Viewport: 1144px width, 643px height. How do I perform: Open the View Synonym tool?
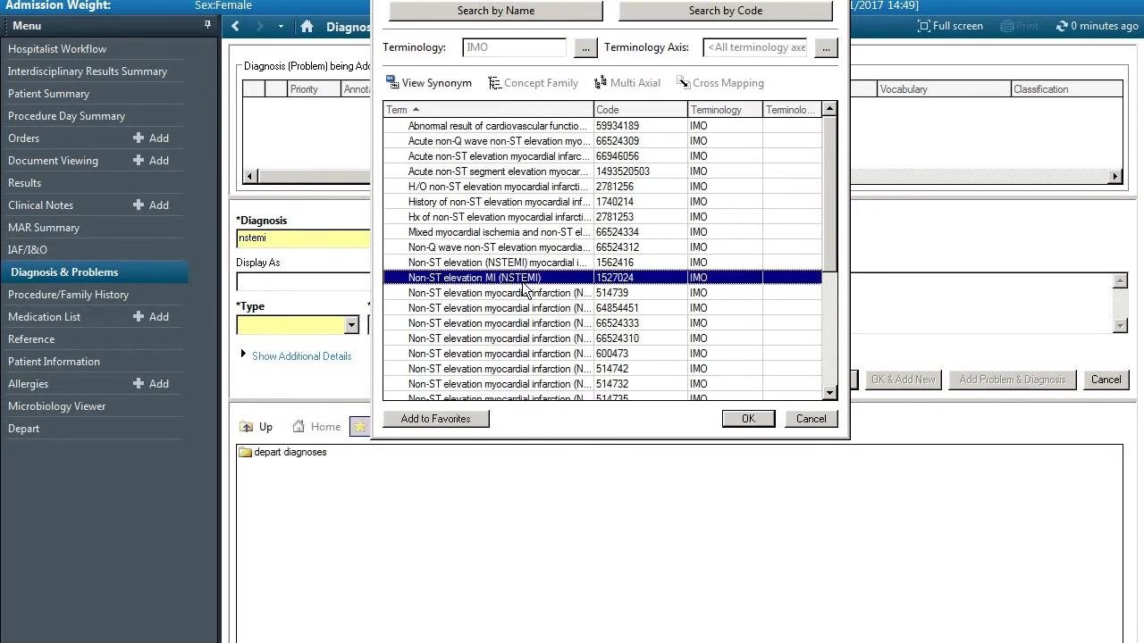pos(429,83)
